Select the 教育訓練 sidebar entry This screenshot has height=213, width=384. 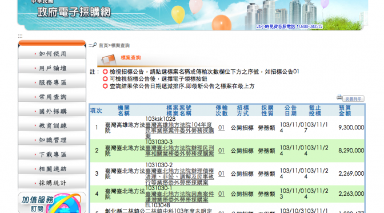[52, 125]
